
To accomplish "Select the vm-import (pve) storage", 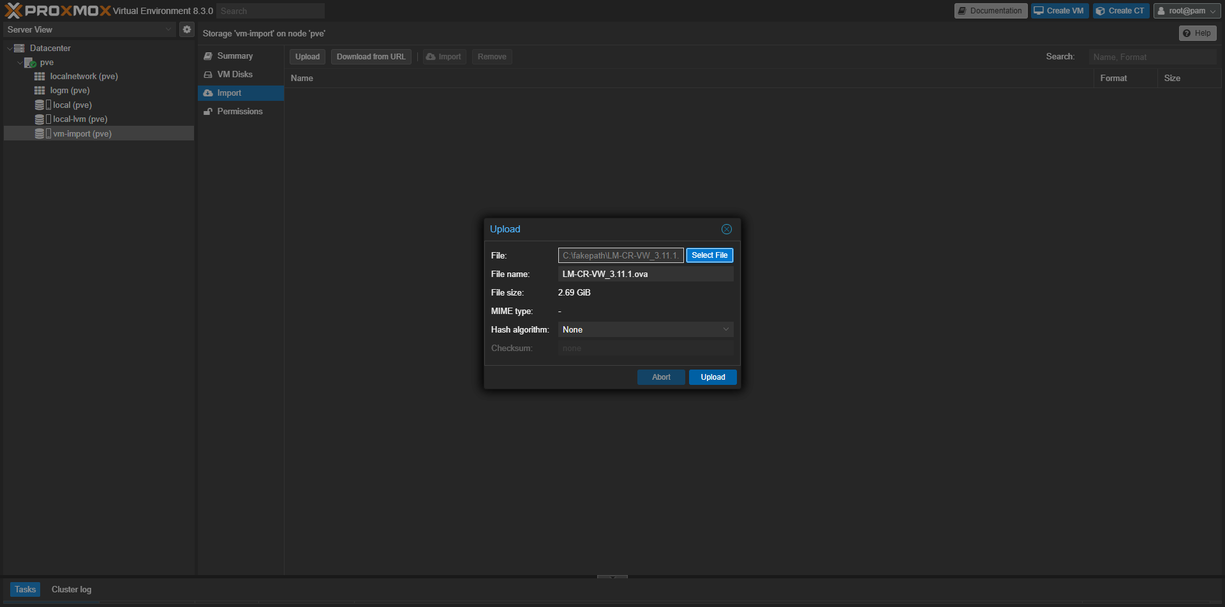I will [x=82, y=133].
